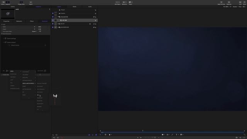247x139 pixels.
Task: Switch to the Inspector pane tab
Action: (39, 7)
